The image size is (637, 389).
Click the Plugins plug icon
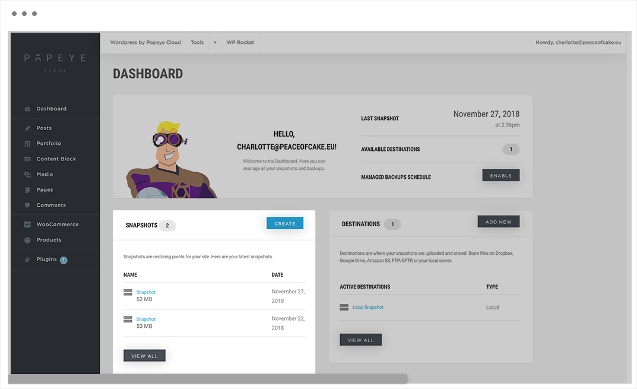click(x=28, y=260)
